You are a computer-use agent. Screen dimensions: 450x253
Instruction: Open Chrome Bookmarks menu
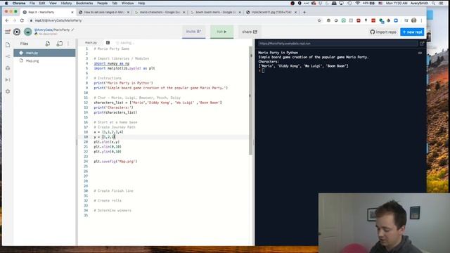pyautogui.click(x=84, y=3)
